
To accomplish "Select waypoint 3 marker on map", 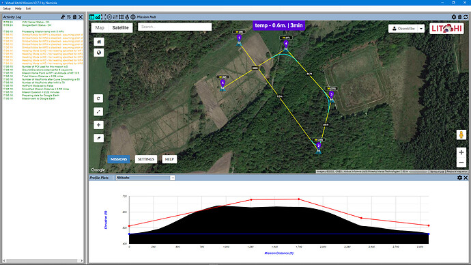I will click(331, 95).
